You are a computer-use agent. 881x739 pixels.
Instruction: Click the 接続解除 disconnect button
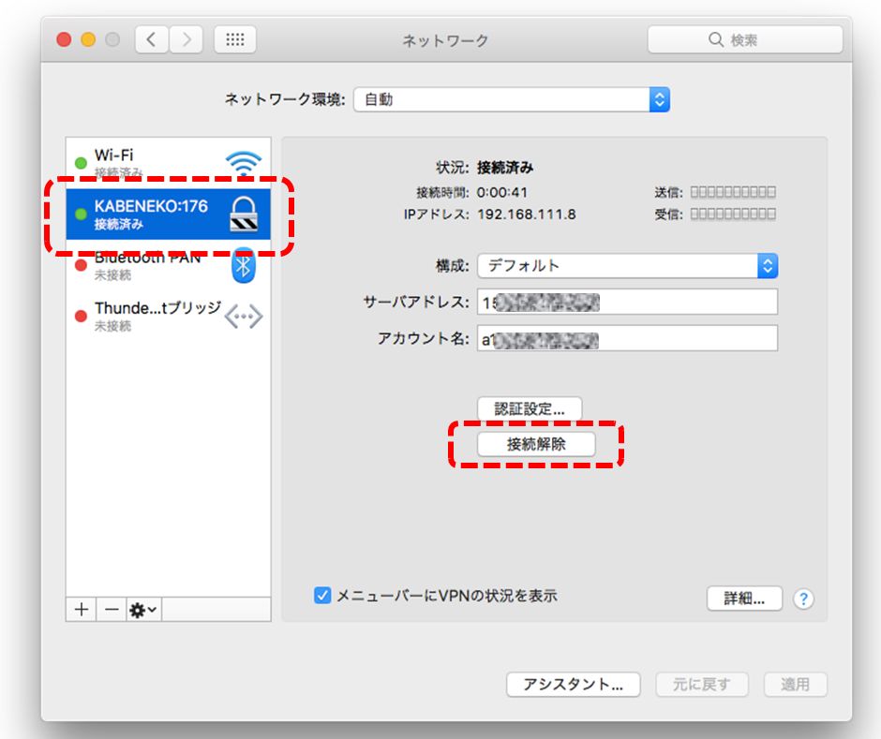tap(536, 445)
